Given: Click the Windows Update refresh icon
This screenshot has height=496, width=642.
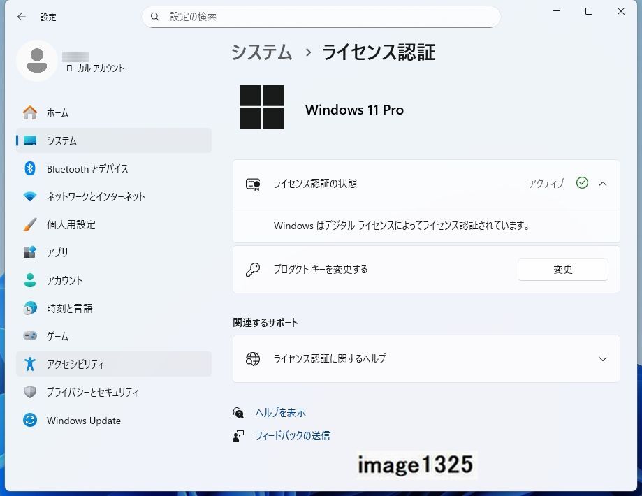Looking at the screenshot, I should tap(30, 421).
